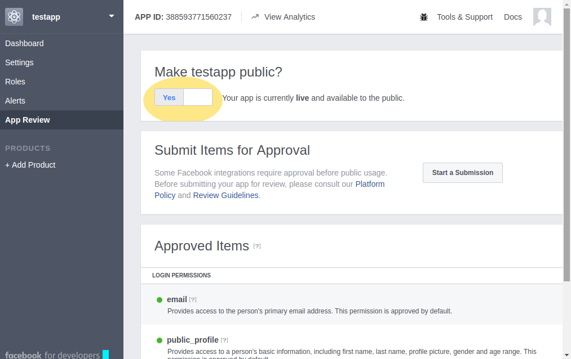Viewport: 571px width, 359px height.
Task: Toggle the Make testapp public switch
Action: tap(183, 97)
